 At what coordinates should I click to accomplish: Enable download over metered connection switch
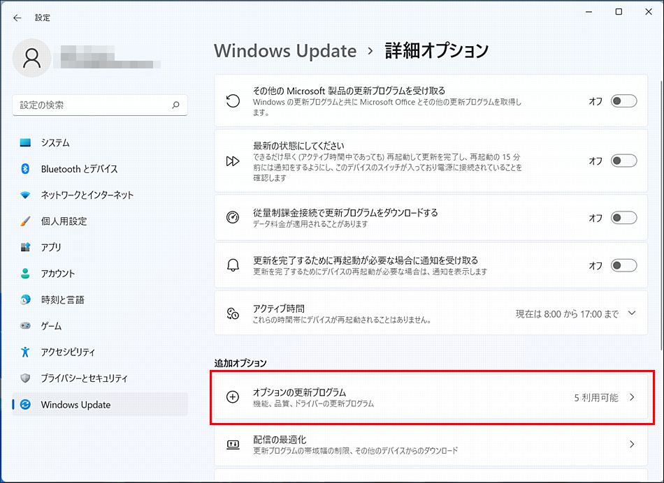click(x=623, y=218)
